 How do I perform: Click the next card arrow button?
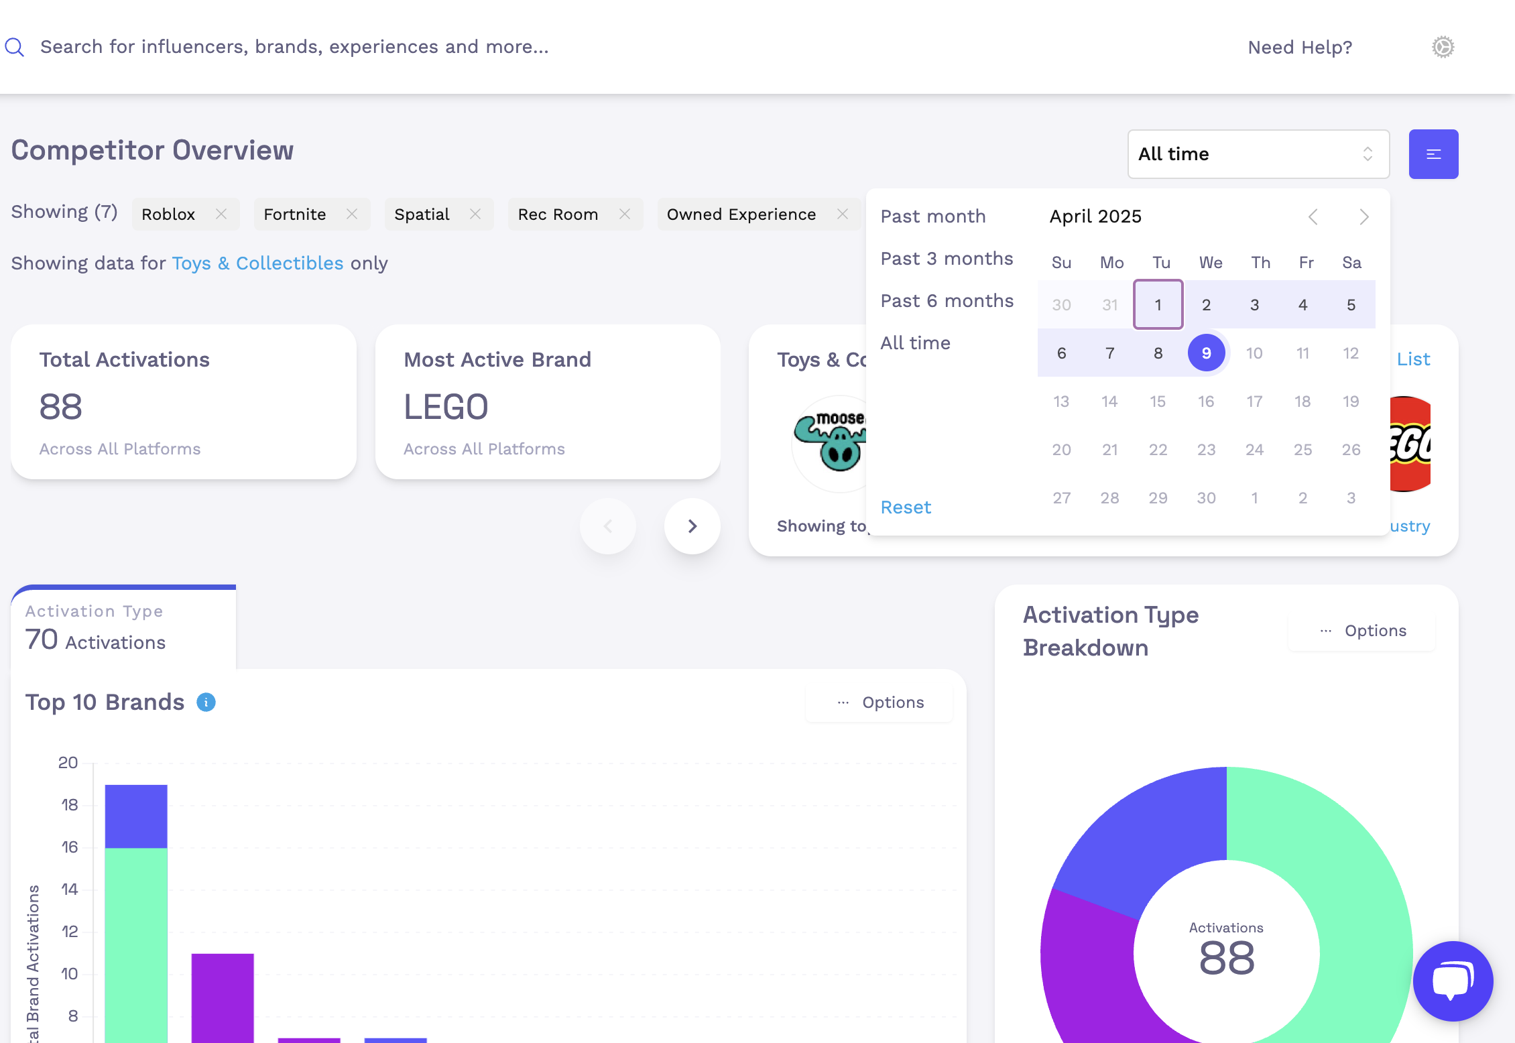click(692, 526)
